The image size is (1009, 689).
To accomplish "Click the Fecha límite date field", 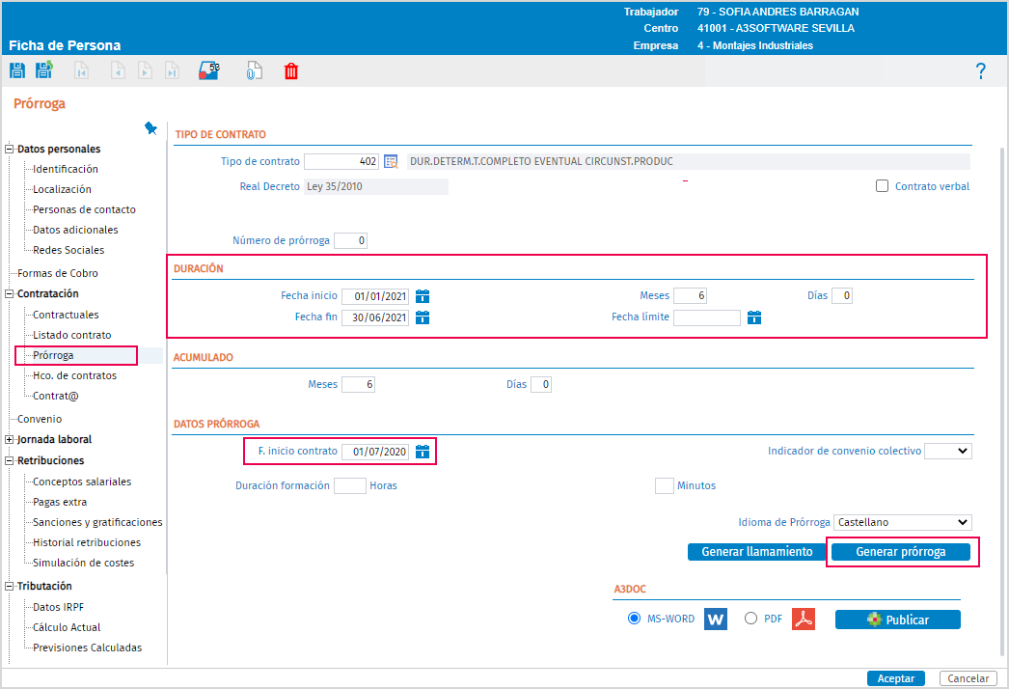I will pos(706,317).
